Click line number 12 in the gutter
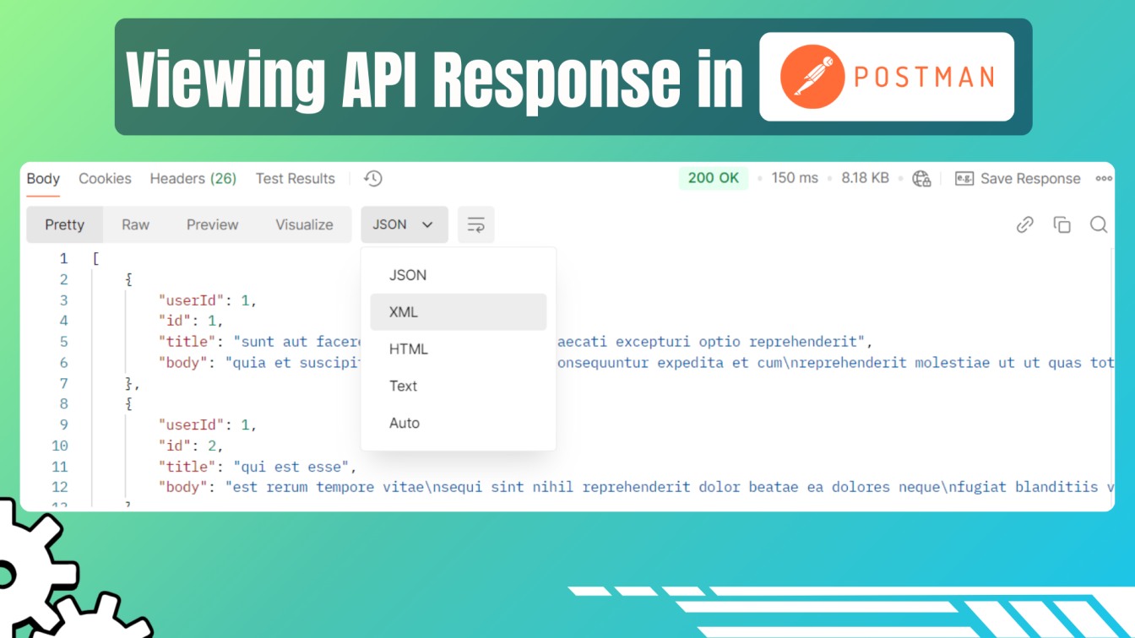Screen dimensions: 1135x638 coord(60,487)
